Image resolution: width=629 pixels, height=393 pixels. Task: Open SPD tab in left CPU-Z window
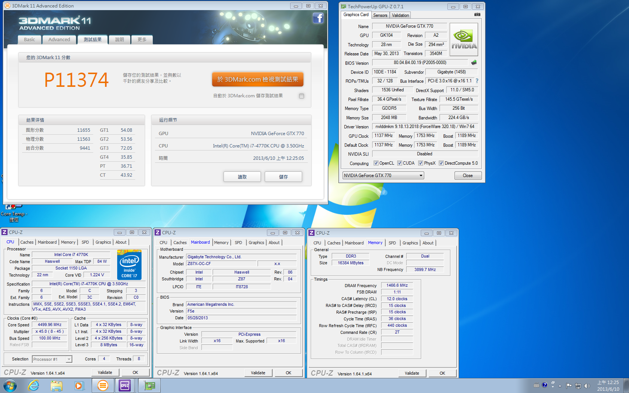click(x=85, y=242)
